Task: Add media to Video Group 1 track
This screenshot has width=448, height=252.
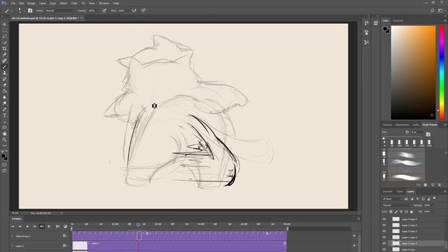Action: tap(354, 236)
